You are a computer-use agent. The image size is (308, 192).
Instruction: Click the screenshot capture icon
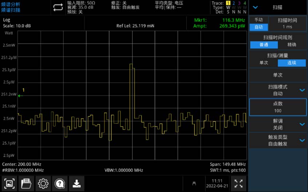9,184
